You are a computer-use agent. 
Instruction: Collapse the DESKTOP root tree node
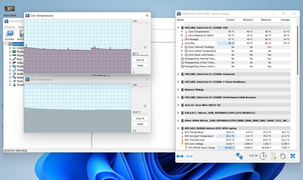point(6,44)
